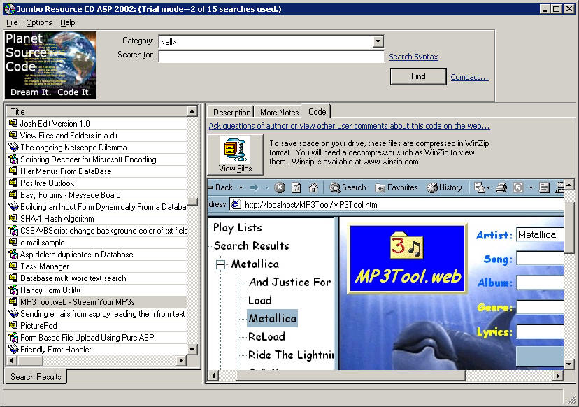Select the Ride The Lightning tree item
The image size is (579, 407).
click(x=291, y=355)
